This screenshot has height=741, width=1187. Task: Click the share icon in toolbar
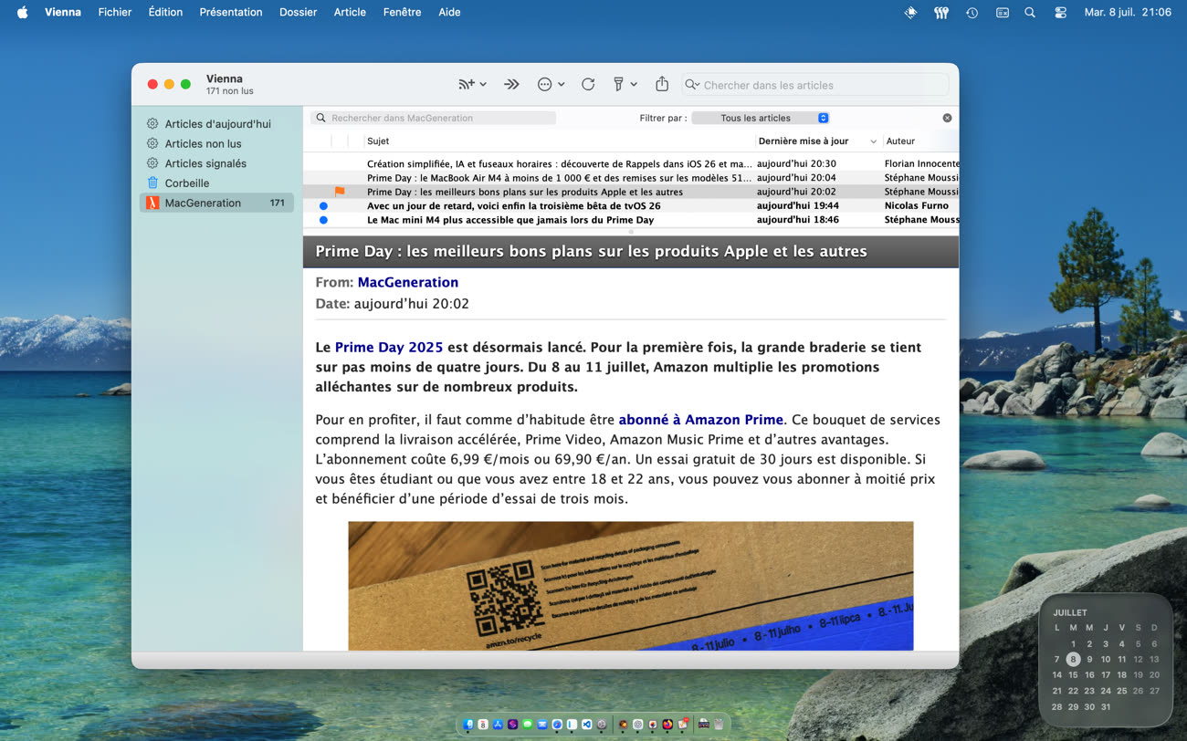pos(662,84)
